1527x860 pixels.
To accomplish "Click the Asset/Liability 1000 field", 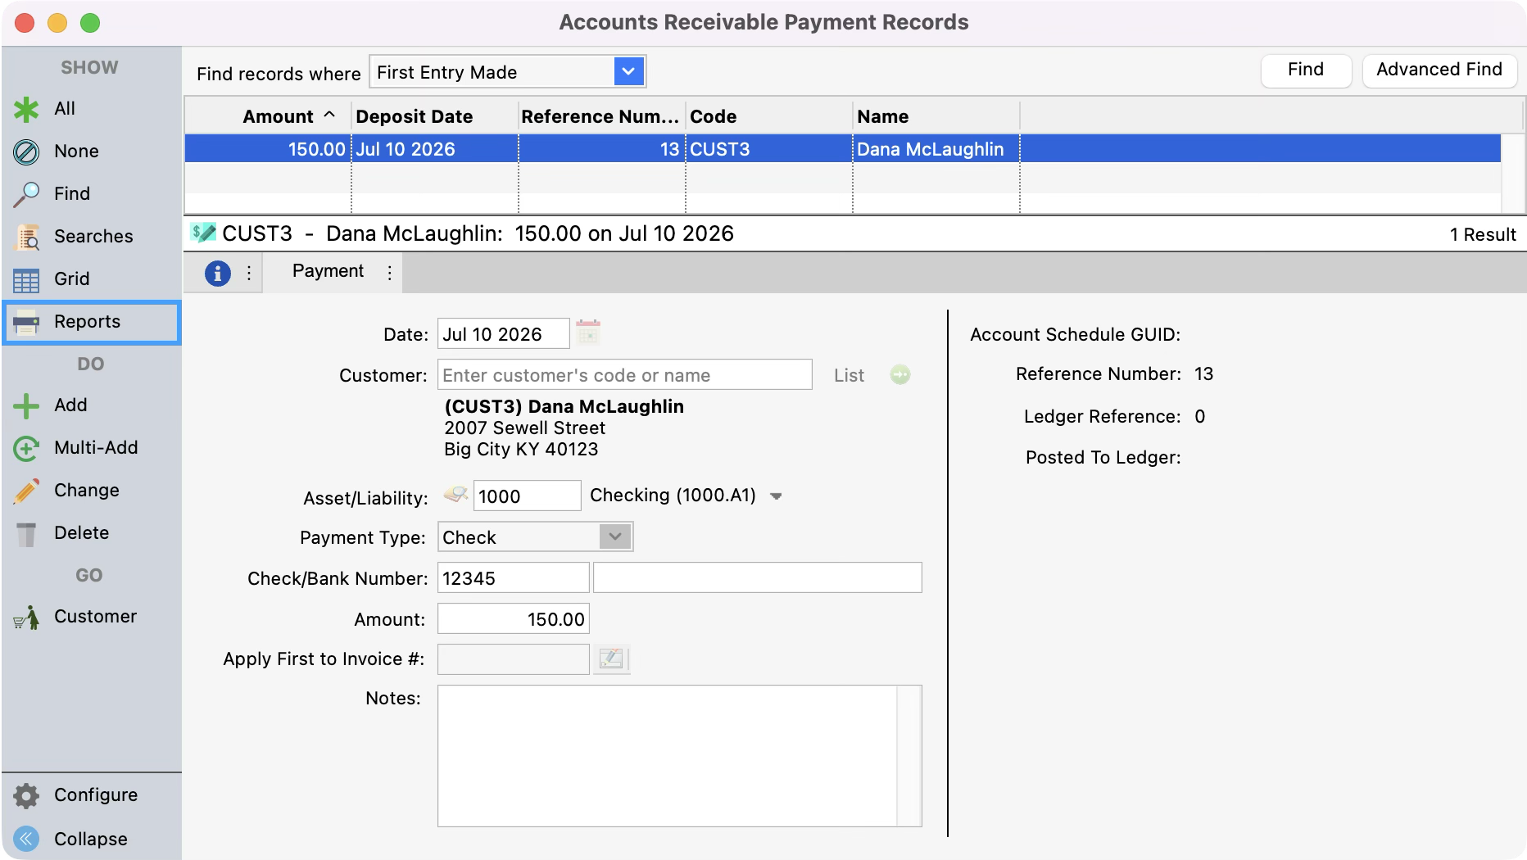I will [527, 496].
